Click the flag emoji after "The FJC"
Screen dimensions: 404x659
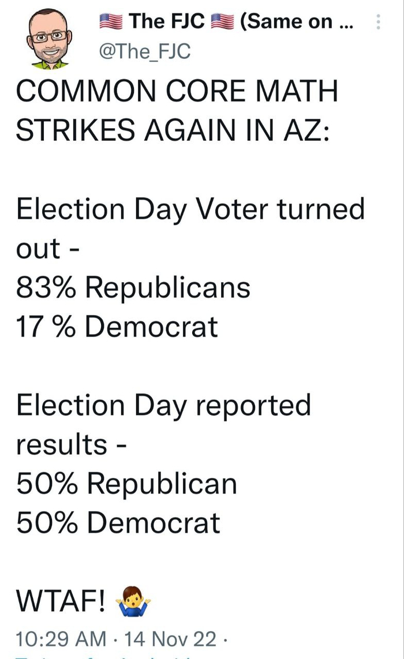(221, 22)
